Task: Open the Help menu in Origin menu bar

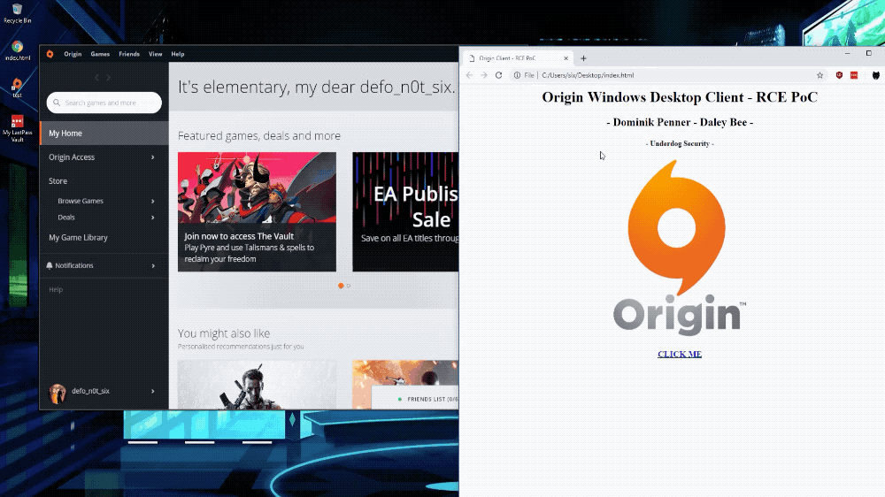Action: pos(178,54)
